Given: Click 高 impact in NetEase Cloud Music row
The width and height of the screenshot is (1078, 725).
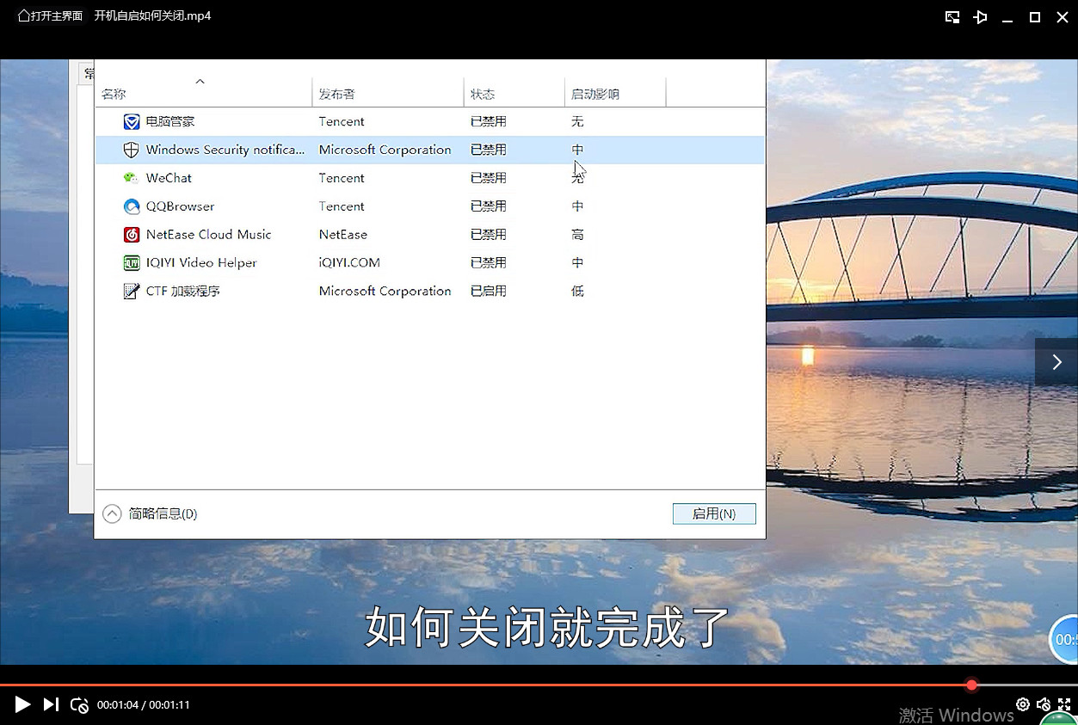Looking at the screenshot, I should 577,234.
